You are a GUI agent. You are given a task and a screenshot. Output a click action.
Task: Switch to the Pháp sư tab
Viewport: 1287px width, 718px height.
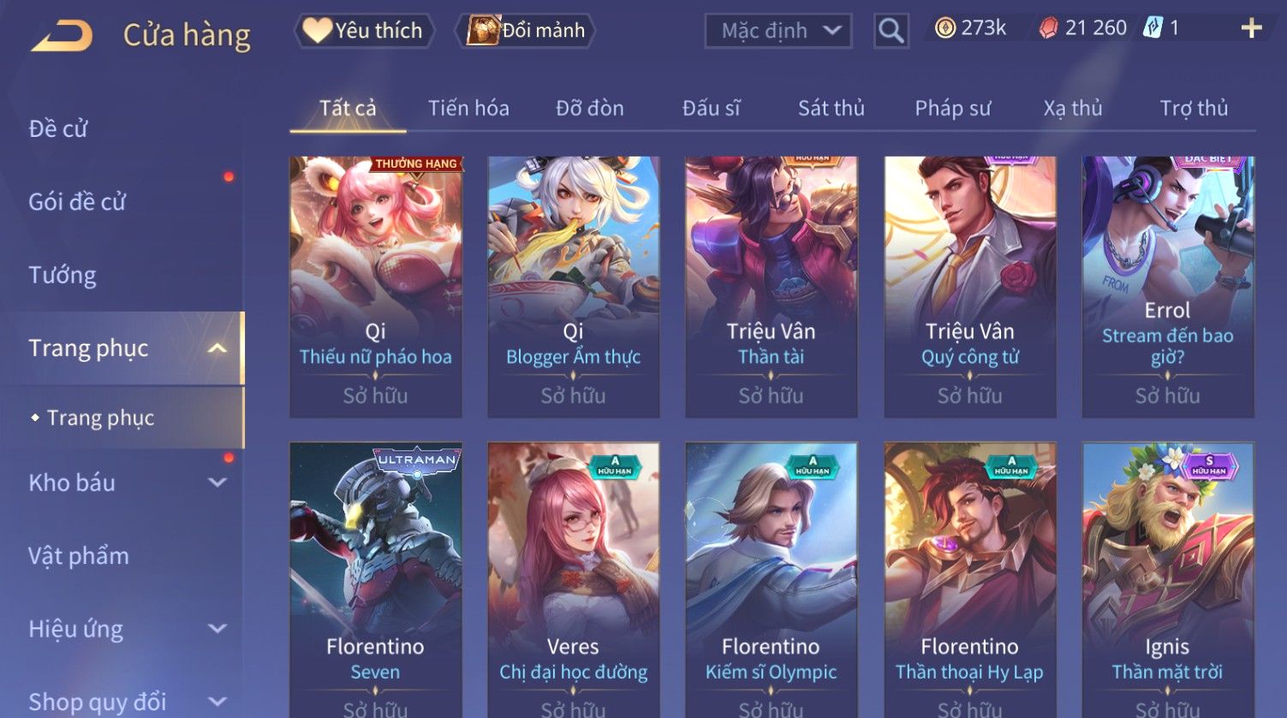952,108
